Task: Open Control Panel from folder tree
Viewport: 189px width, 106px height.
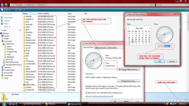Action: (x=9, y=70)
